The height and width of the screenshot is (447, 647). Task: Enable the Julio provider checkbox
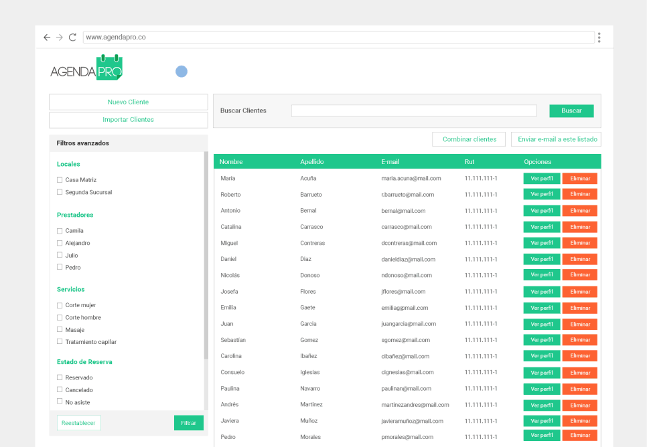pos(60,255)
